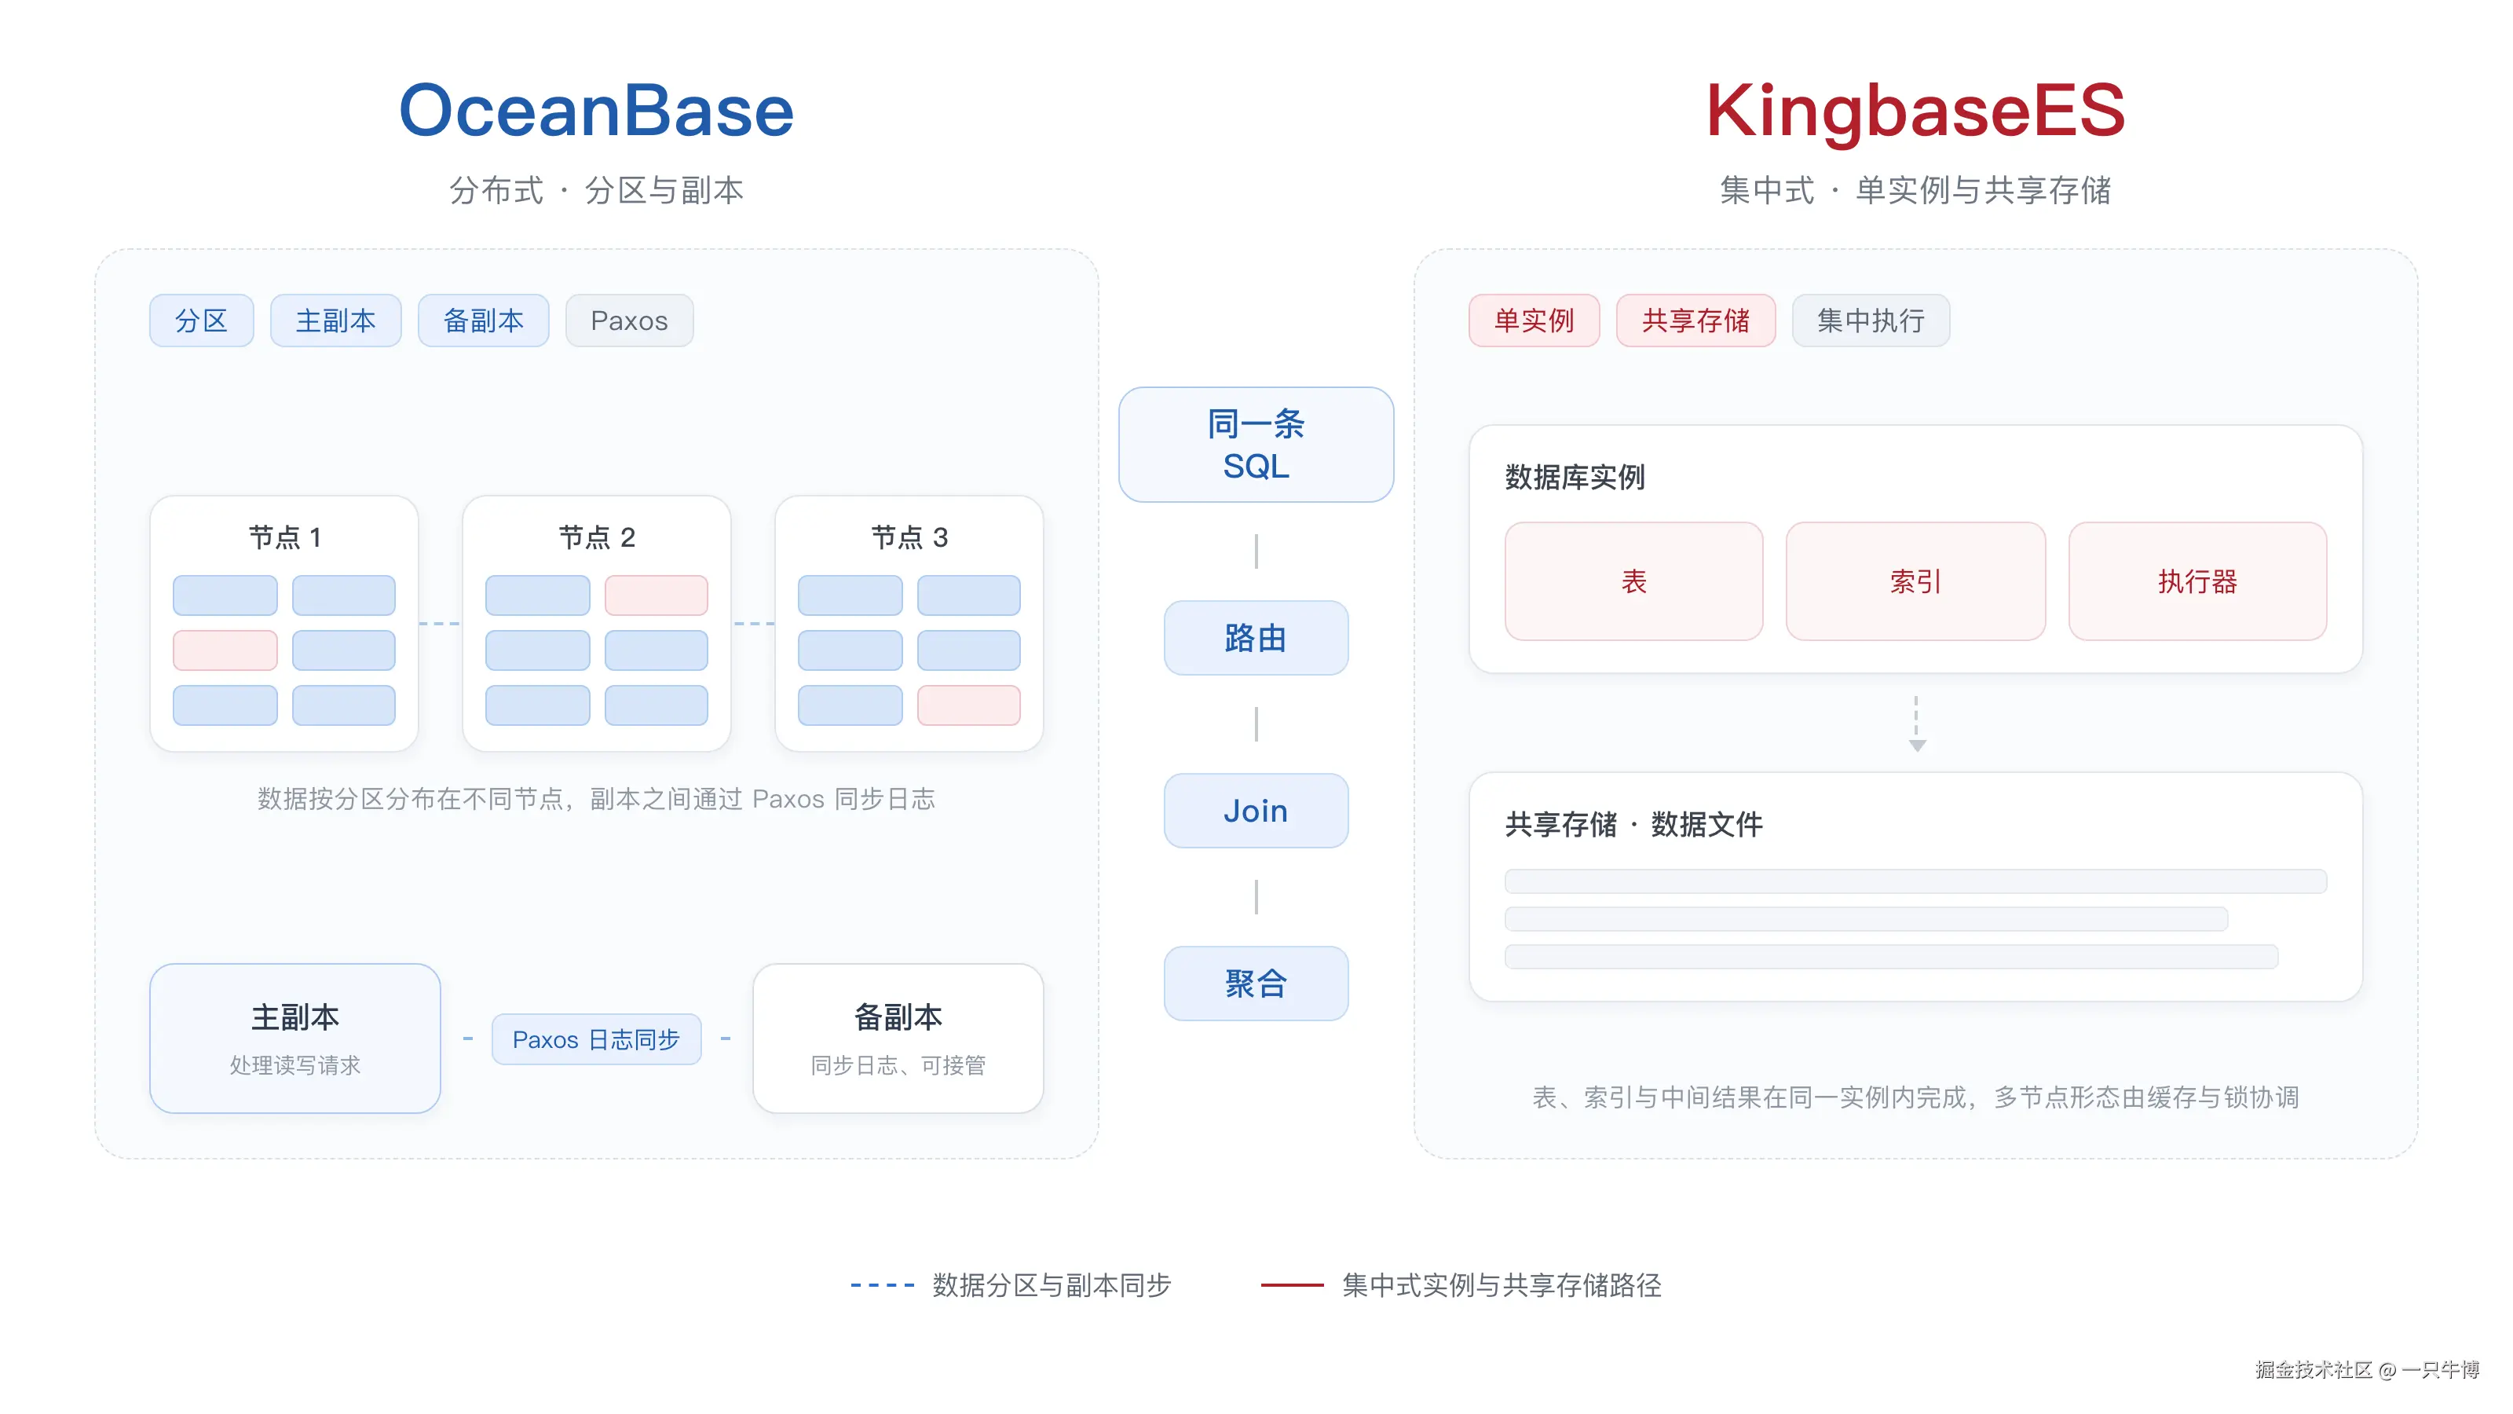Select the 主副本 tag chip
Screen dimensions: 2513x1414
(335, 320)
